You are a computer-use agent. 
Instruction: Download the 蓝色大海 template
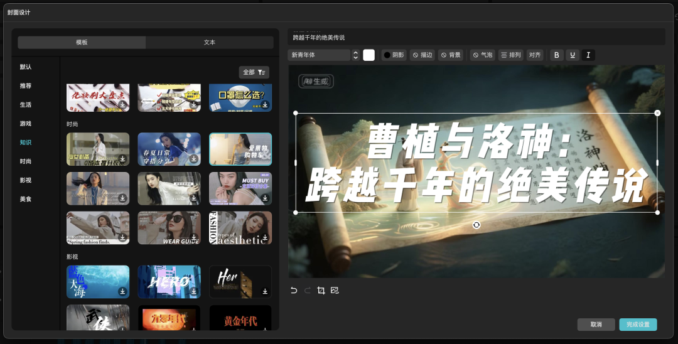click(123, 291)
